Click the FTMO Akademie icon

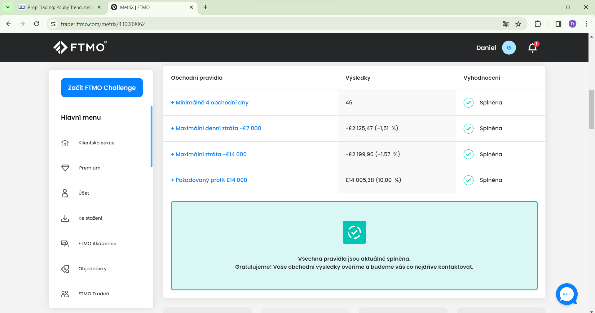pyautogui.click(x=65, y=244)
